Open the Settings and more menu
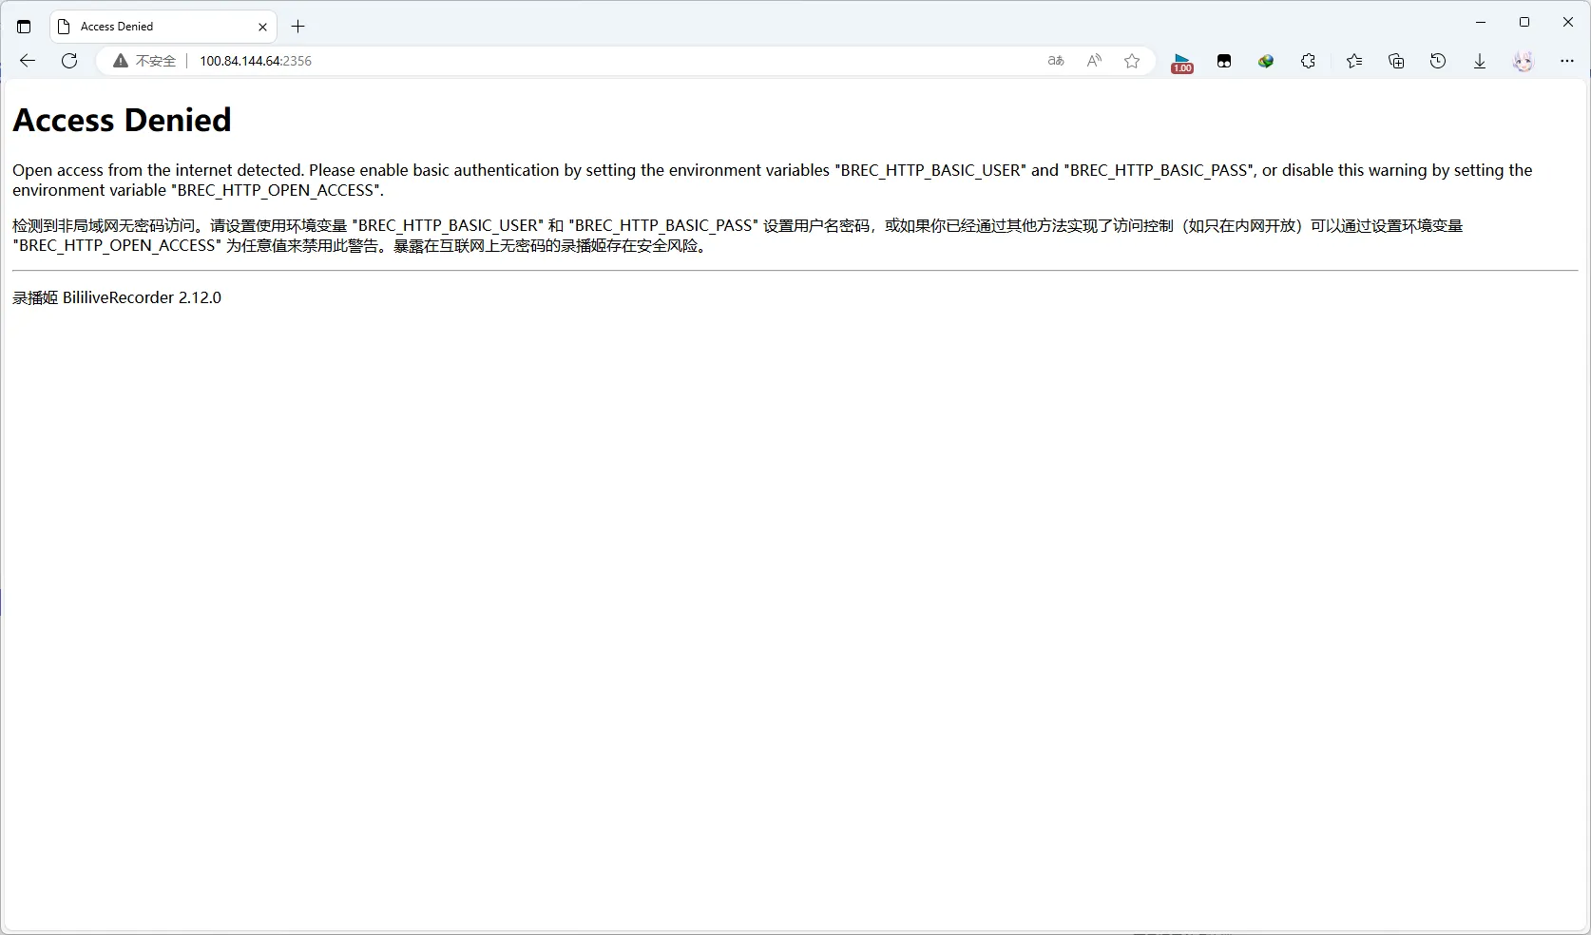This screenshot has height=935, width=1591. [1567, 61]
